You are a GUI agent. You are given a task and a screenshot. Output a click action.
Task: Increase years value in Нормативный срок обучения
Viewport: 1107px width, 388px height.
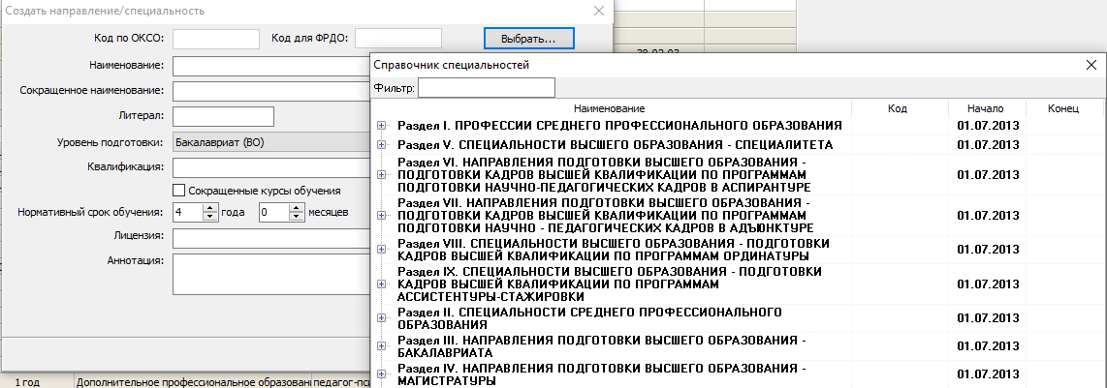pos(210,207)
